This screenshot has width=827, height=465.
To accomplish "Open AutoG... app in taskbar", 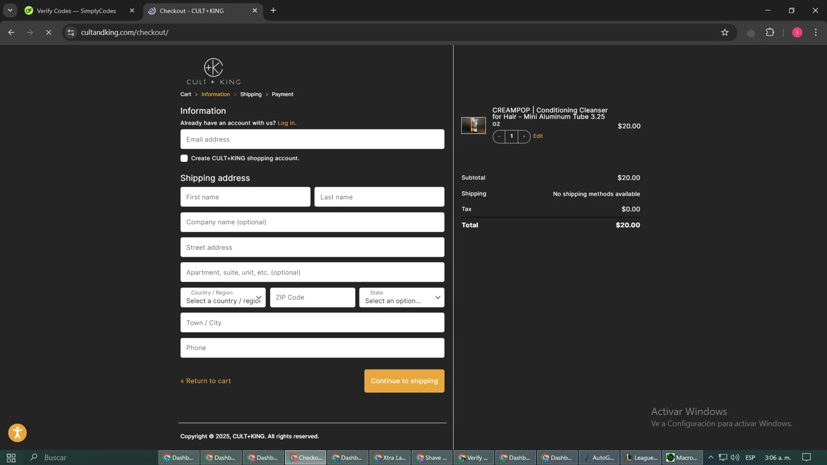I will tap(599, 457).
